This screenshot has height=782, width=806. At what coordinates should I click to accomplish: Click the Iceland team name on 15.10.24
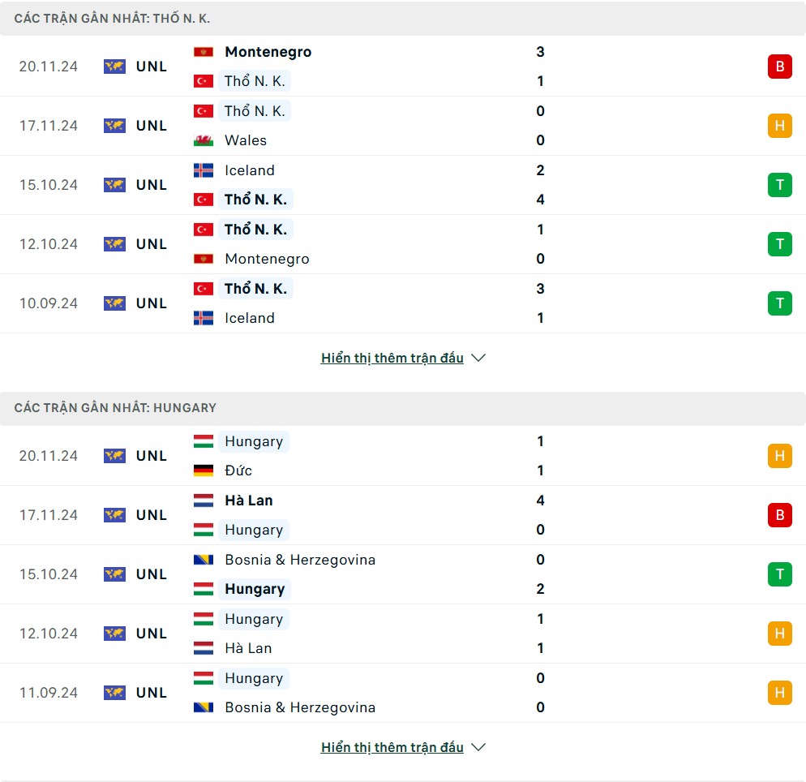tap(249, 170)
